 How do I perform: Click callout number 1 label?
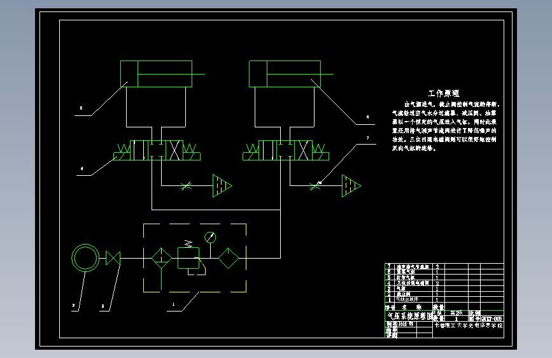click(173, 304)
